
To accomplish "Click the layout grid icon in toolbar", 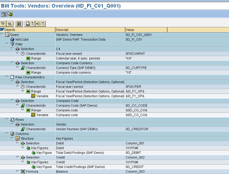I will (x=38, y=24).
